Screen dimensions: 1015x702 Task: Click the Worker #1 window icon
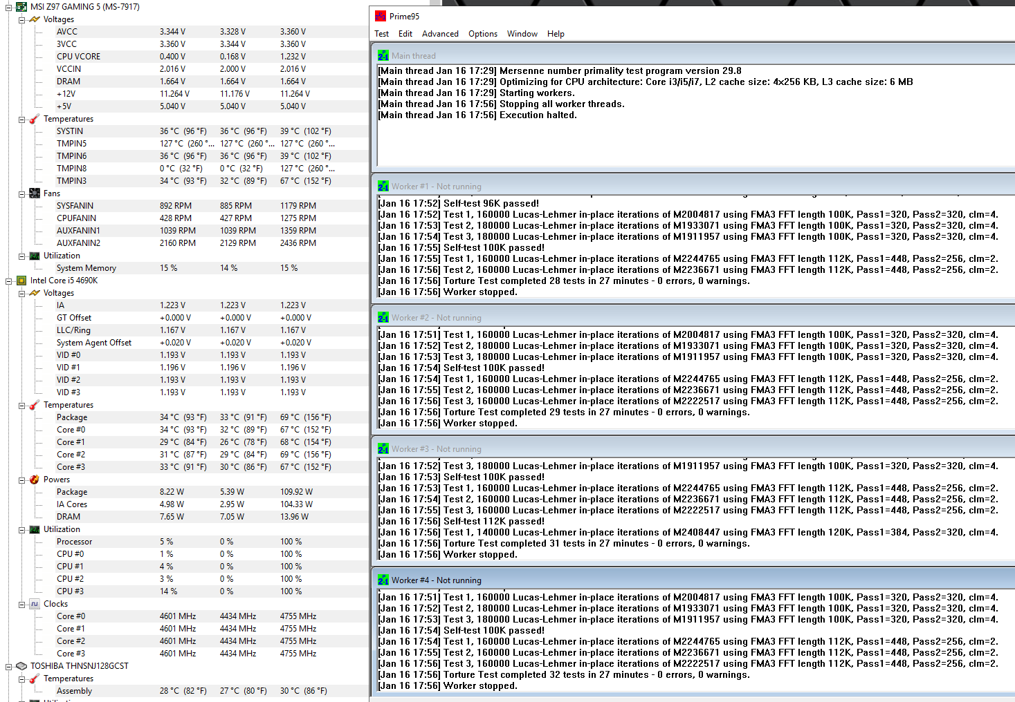[383, 187]
